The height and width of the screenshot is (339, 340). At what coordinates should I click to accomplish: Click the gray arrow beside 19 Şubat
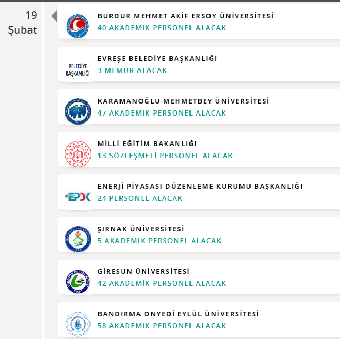pyautogui.click(x=54, y=16)
